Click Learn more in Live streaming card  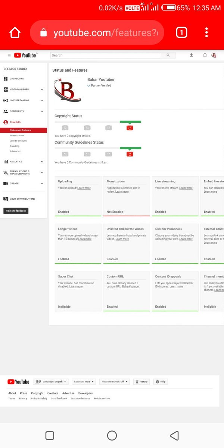186,188
